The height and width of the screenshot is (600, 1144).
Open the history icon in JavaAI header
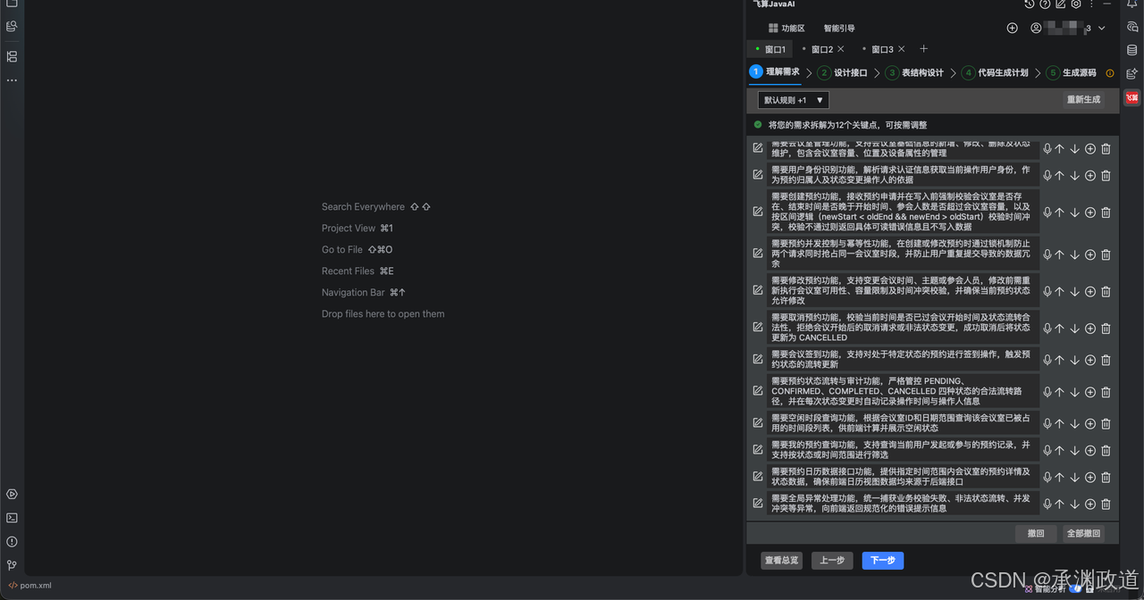(1030, 4)
